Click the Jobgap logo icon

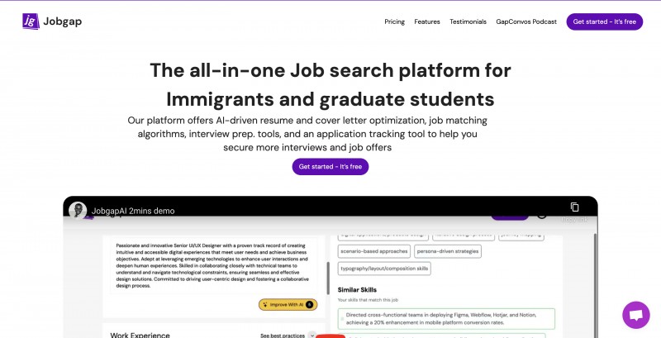pos(31,21)
